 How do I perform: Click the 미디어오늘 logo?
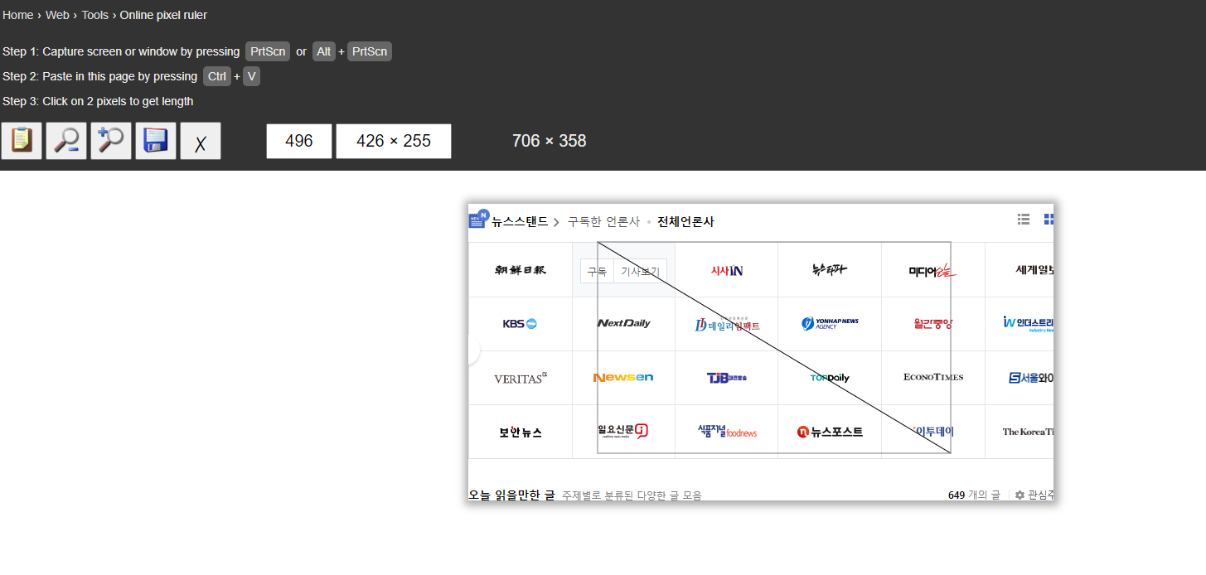coord(932,271)
